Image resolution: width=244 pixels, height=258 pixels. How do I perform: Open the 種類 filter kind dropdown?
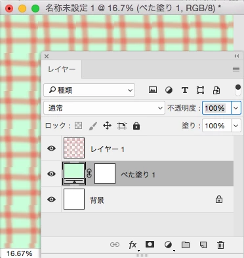(x=89, y=90)
